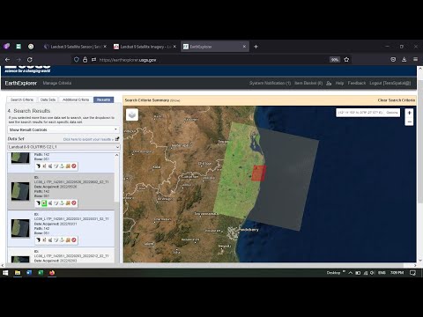Switch to the Search Criteria tab
The height and width of the screenshot is (317, 423).
pos(22,100)
